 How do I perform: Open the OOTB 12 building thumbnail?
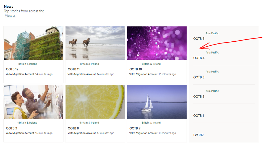point(34,43)
